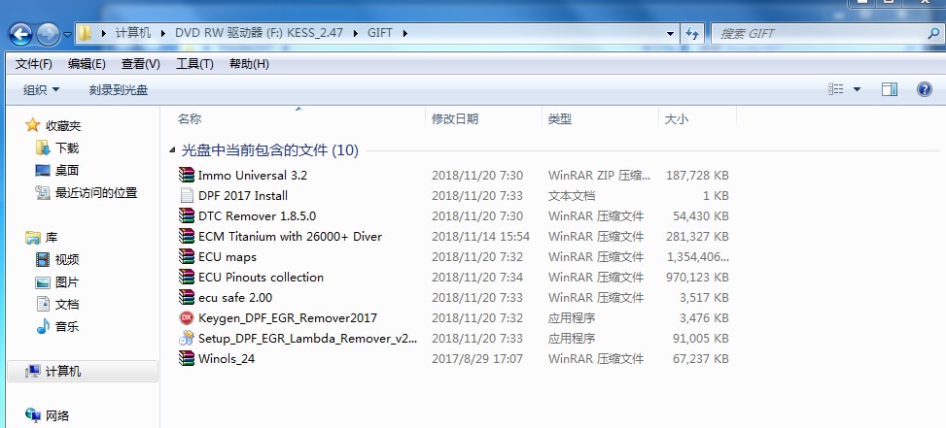Select 计算机 in navigation pane

[x=83, y=372]
